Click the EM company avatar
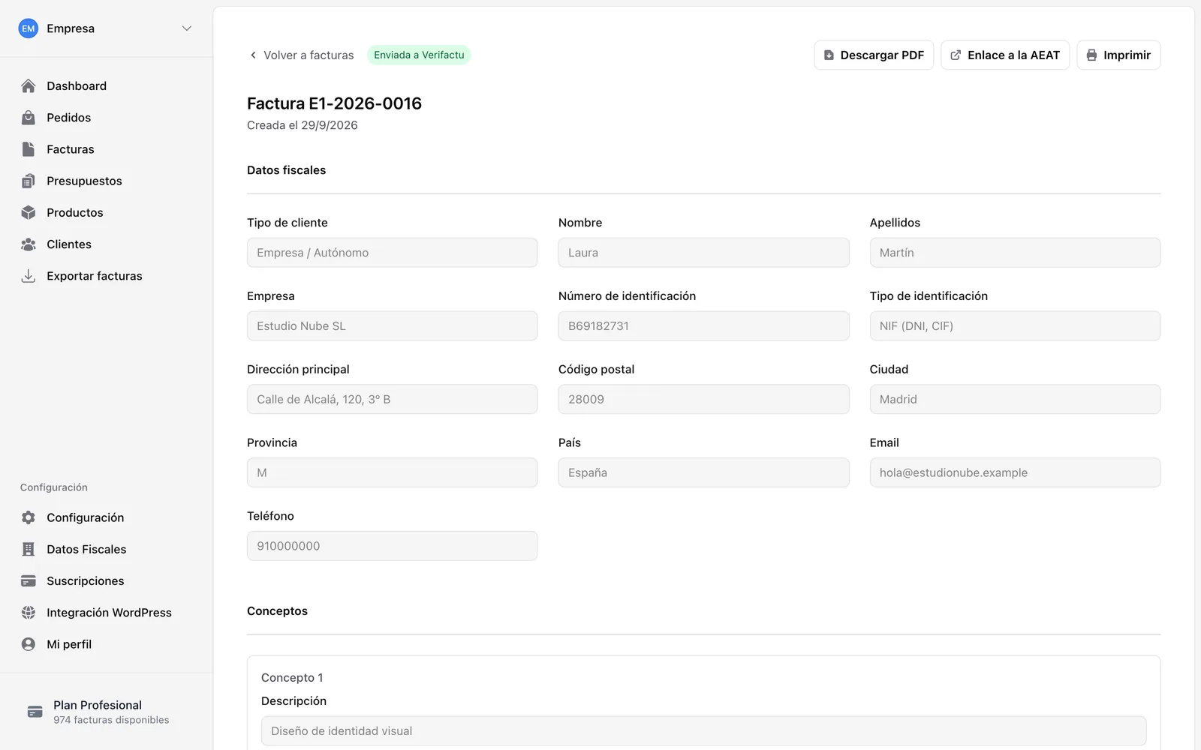The image size is (1201, 750). (29, 28)
